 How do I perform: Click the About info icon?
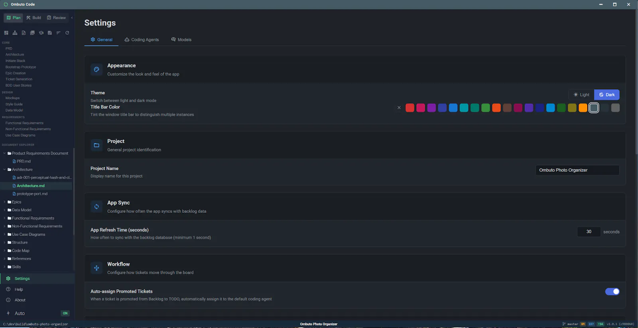coord(8,300)
